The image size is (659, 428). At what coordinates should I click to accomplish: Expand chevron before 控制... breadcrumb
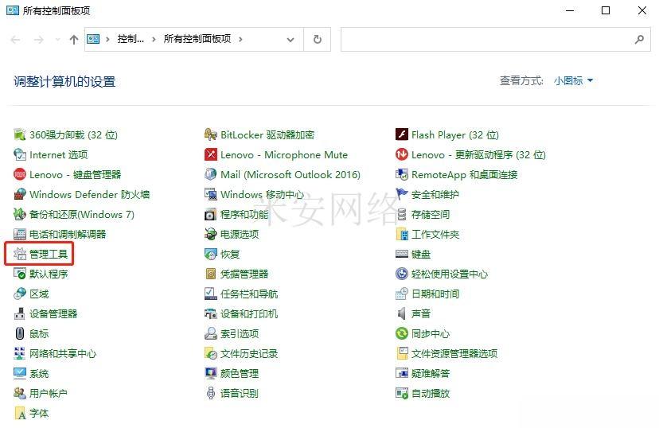(107, 40)
